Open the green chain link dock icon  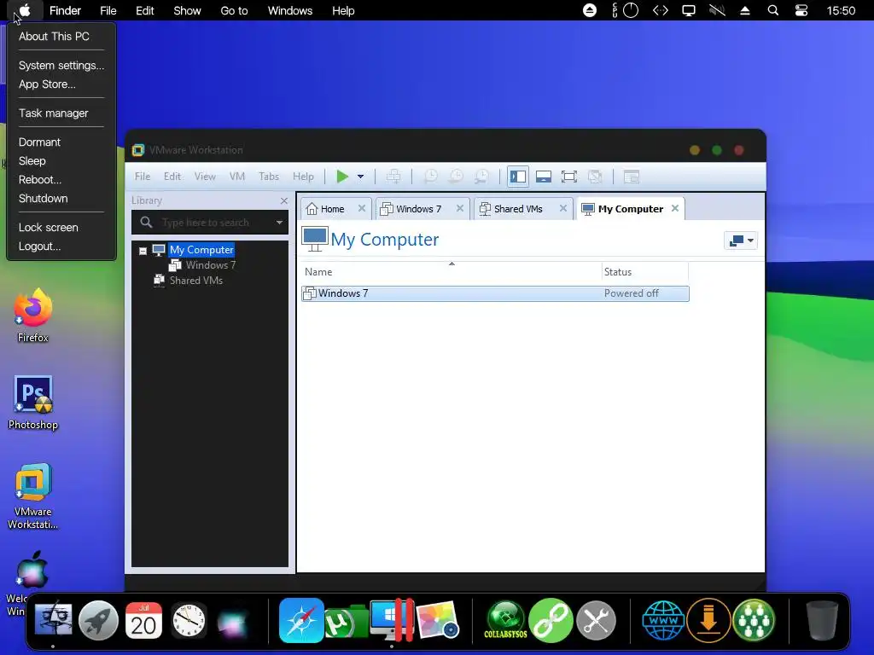pos(551,620)
